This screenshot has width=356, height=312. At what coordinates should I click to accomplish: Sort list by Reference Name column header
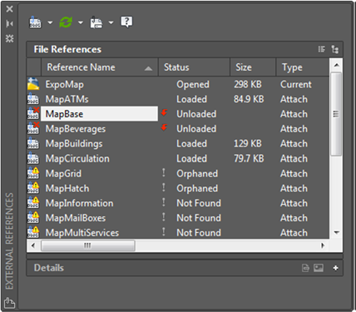[x=100, y=67]
